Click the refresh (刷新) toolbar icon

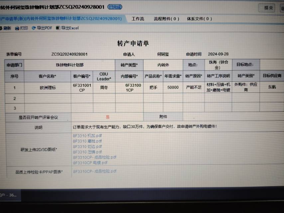coord(1,28)
